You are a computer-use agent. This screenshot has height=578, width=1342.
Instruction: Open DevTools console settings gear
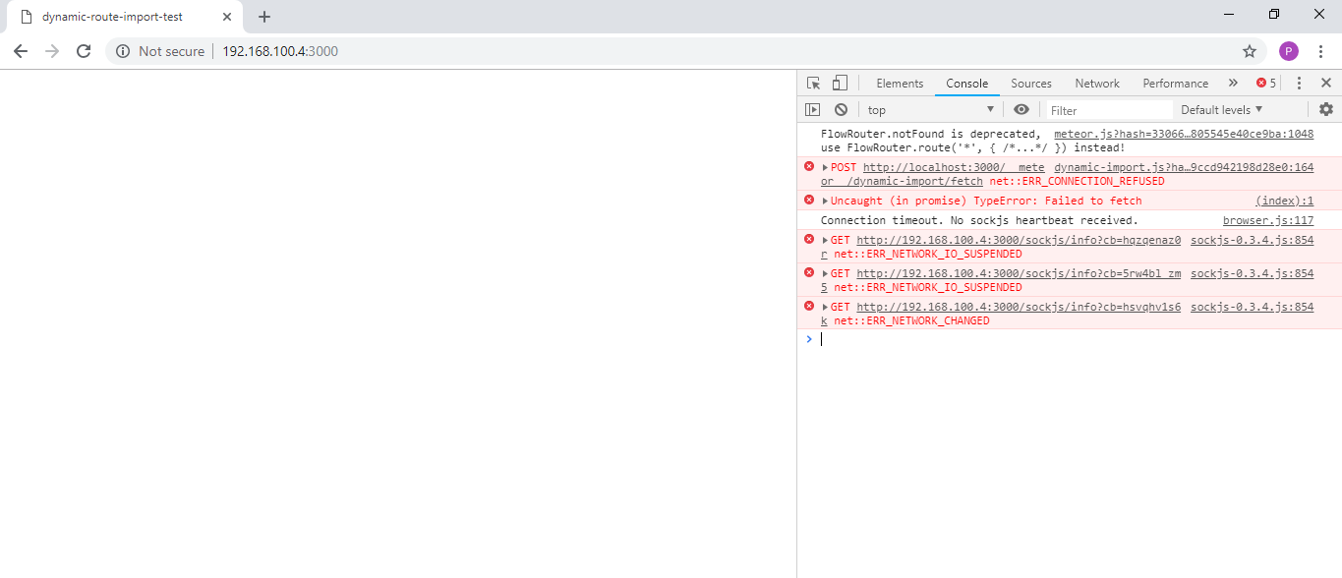1325,109
